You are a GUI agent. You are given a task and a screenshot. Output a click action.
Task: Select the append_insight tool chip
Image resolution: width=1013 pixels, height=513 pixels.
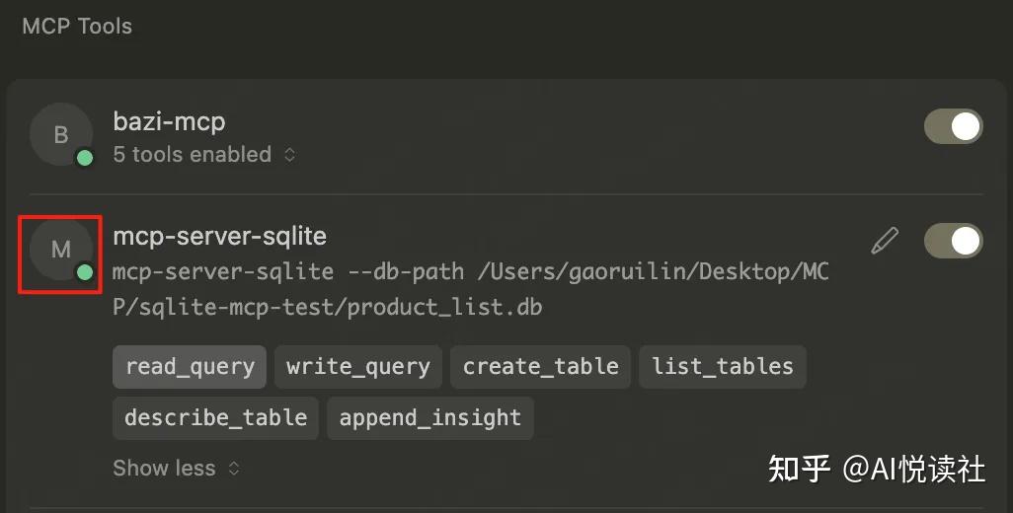click(x=429, y=418)
